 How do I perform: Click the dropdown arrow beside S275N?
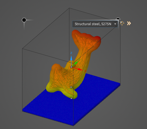pyautogui.click(x=115, y=24)
